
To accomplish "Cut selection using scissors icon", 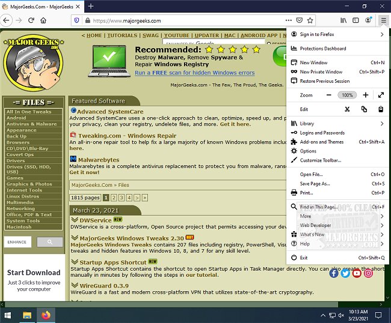I will click(347, 109).
